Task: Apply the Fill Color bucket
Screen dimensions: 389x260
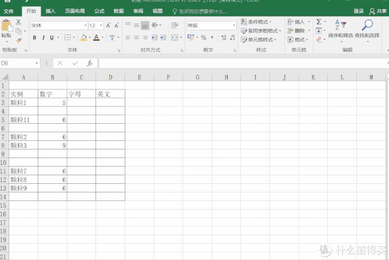Action: [84, 37]
